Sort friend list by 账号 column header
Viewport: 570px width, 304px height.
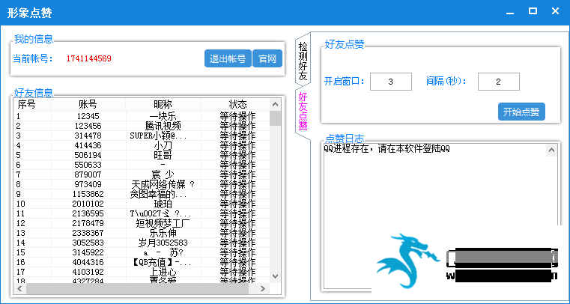(x=88, y=104)
